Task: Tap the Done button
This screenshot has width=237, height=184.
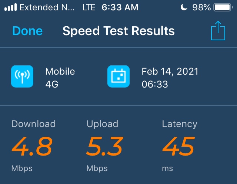Action: pos(27,31)
